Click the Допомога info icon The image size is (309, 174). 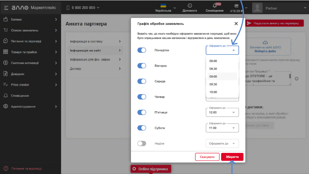[x=189, y=5]
